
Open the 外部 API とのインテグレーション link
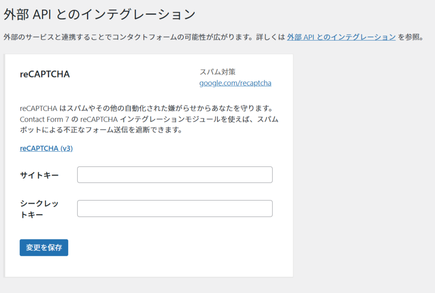(341, 37)
